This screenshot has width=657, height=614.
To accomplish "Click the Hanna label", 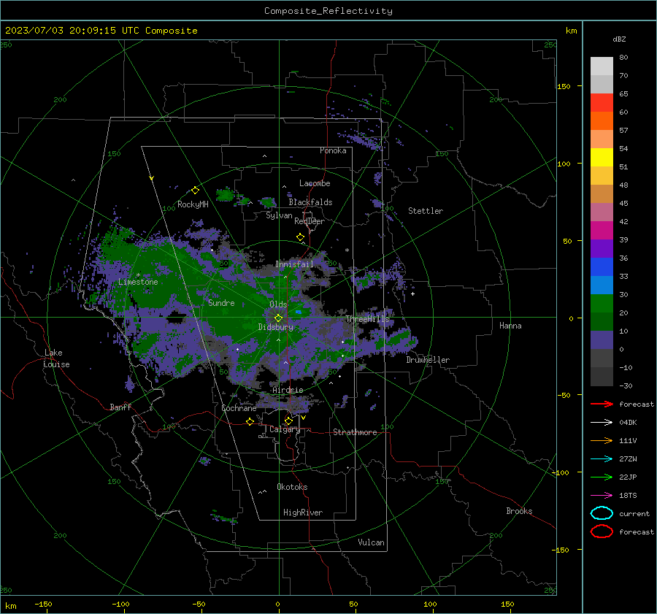I will coord(510,326).
